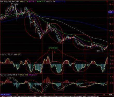
Task: Click the MA120 indicator label
Action: pos(50,2)
